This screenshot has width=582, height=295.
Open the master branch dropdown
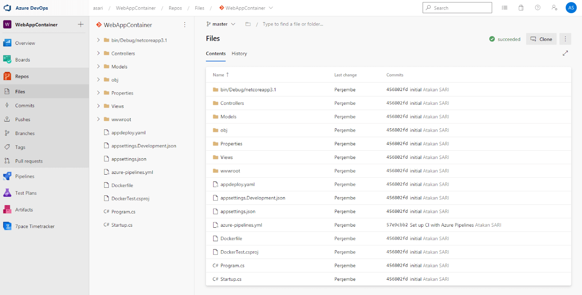point(221,24)
